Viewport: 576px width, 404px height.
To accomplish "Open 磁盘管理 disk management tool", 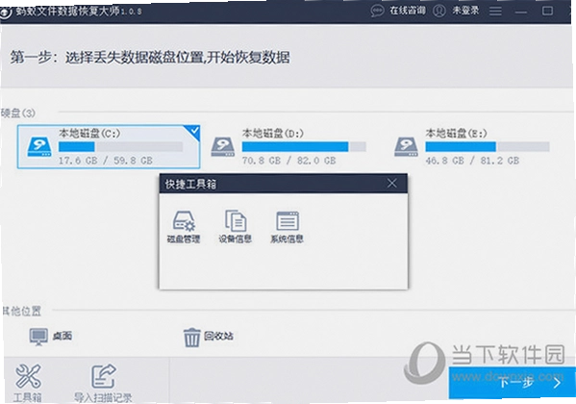I will tap(184, 227).
